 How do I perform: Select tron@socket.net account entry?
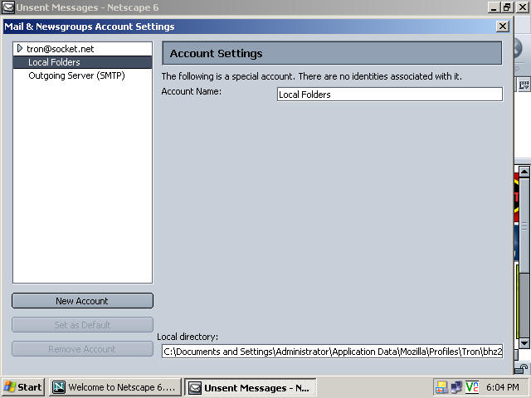click(x=61, y=49)
